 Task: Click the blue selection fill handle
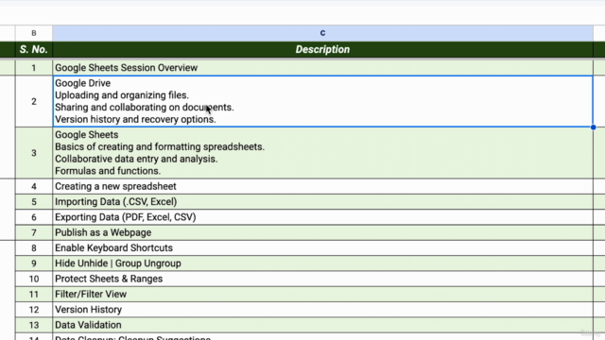(593, 127)
